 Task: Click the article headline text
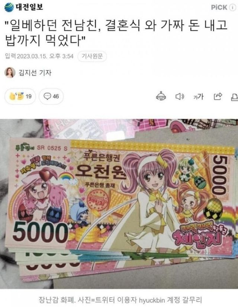(x=116, y=33)
